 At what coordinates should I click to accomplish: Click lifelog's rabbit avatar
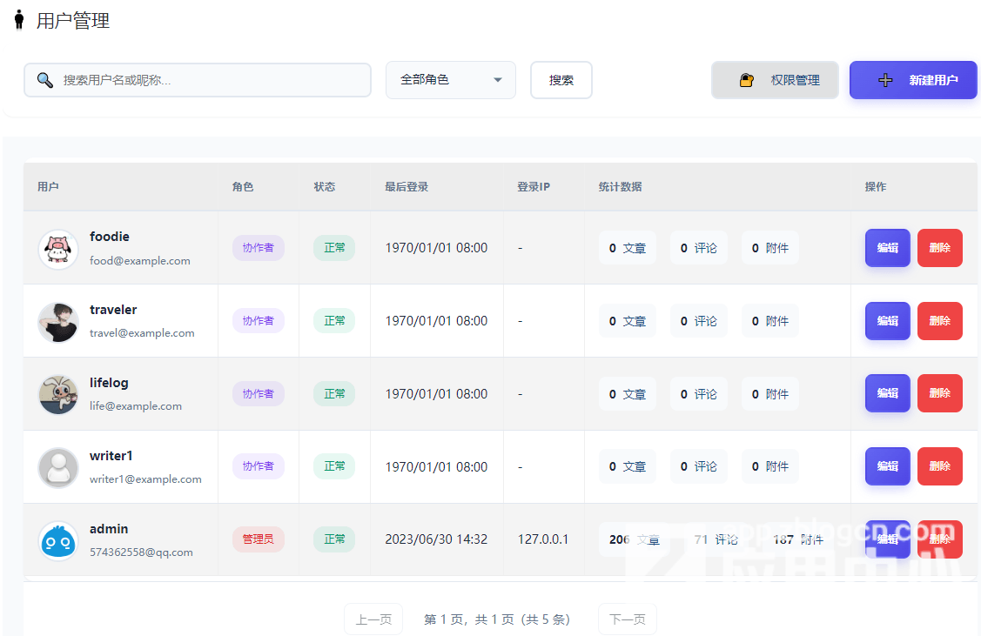58,395
